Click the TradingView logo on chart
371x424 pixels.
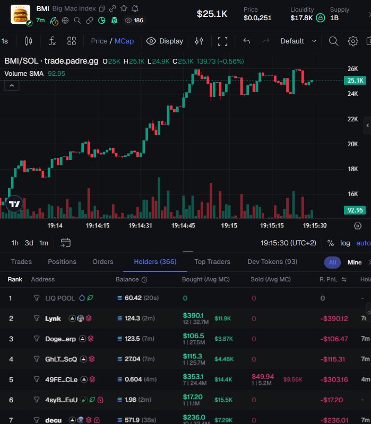(x=14, y=204)
